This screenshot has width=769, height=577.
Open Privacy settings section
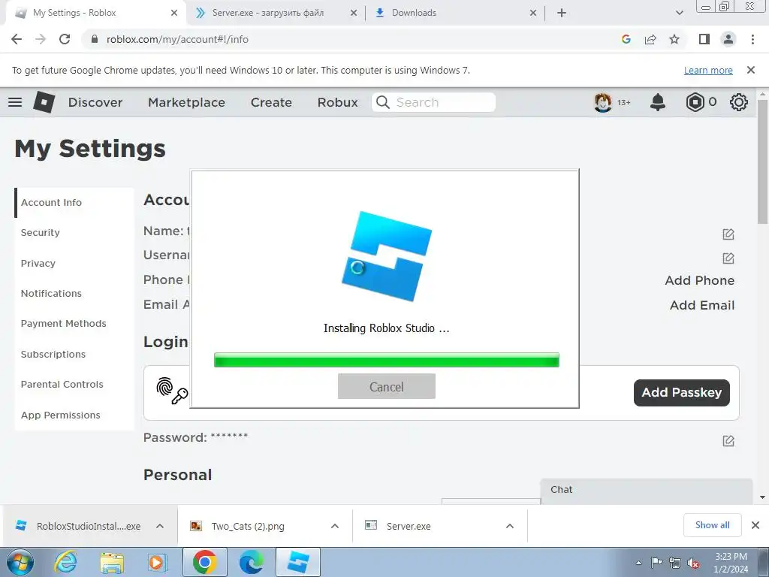(74, 264)
